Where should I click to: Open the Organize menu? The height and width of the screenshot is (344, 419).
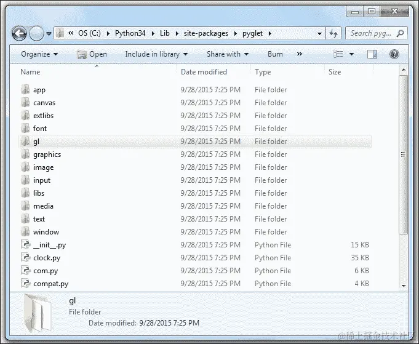click(39, 54)
